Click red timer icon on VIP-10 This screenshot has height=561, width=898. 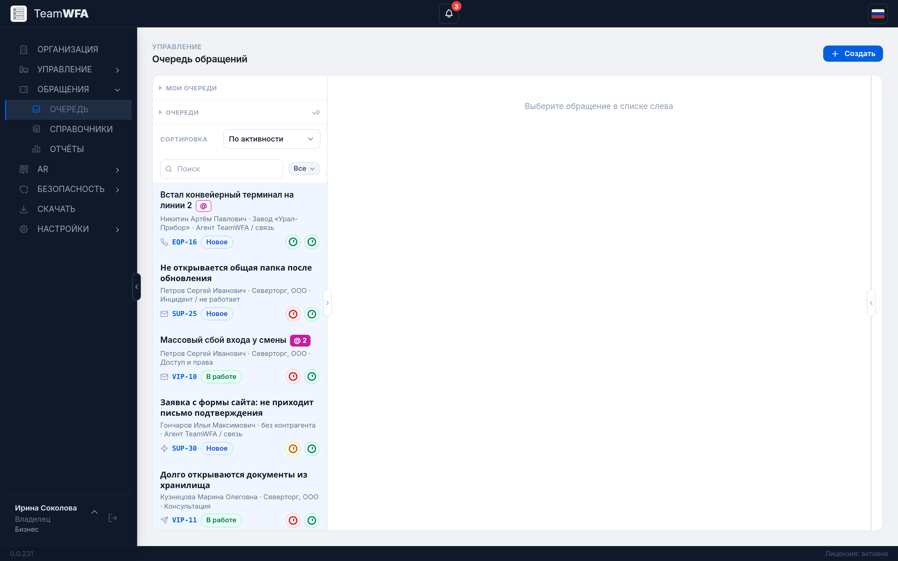[x=293, y=376]
